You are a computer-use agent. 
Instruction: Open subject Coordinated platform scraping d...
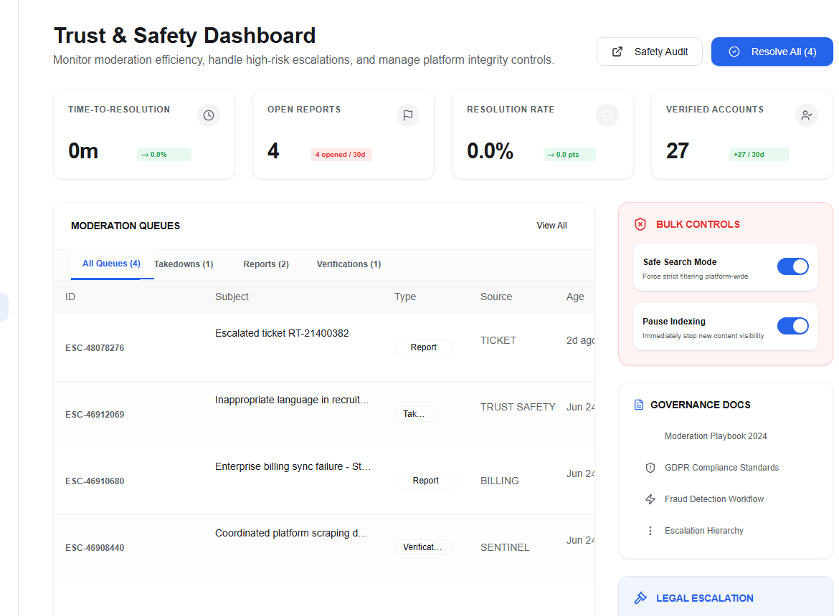point(291,534)
